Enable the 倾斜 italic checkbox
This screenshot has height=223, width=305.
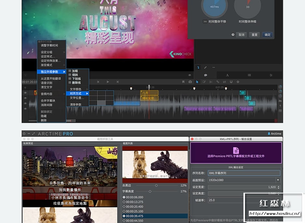point(70,75)
